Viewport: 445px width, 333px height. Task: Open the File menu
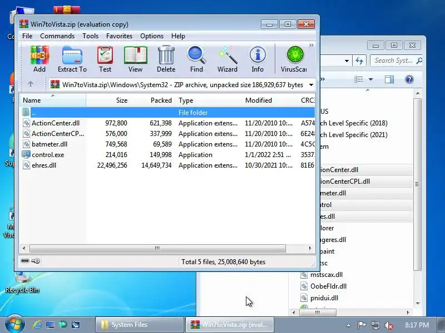[x=27, y=36]
